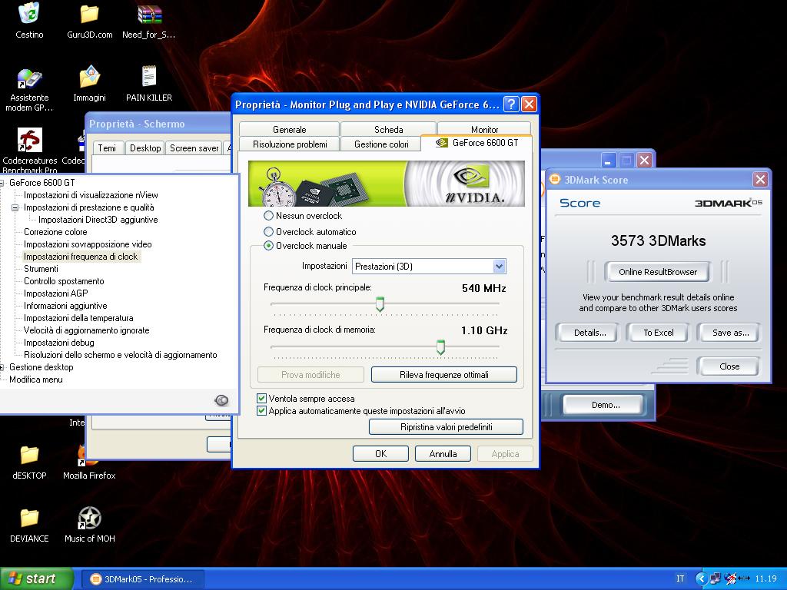Switch to the Monitor tab

tap(484, 129)
